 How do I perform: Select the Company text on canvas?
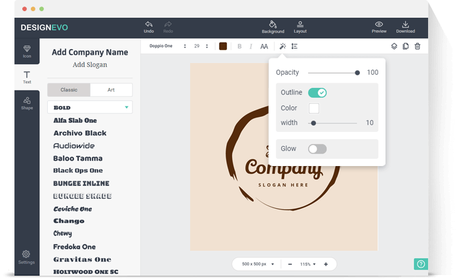[x=284, y=169]
